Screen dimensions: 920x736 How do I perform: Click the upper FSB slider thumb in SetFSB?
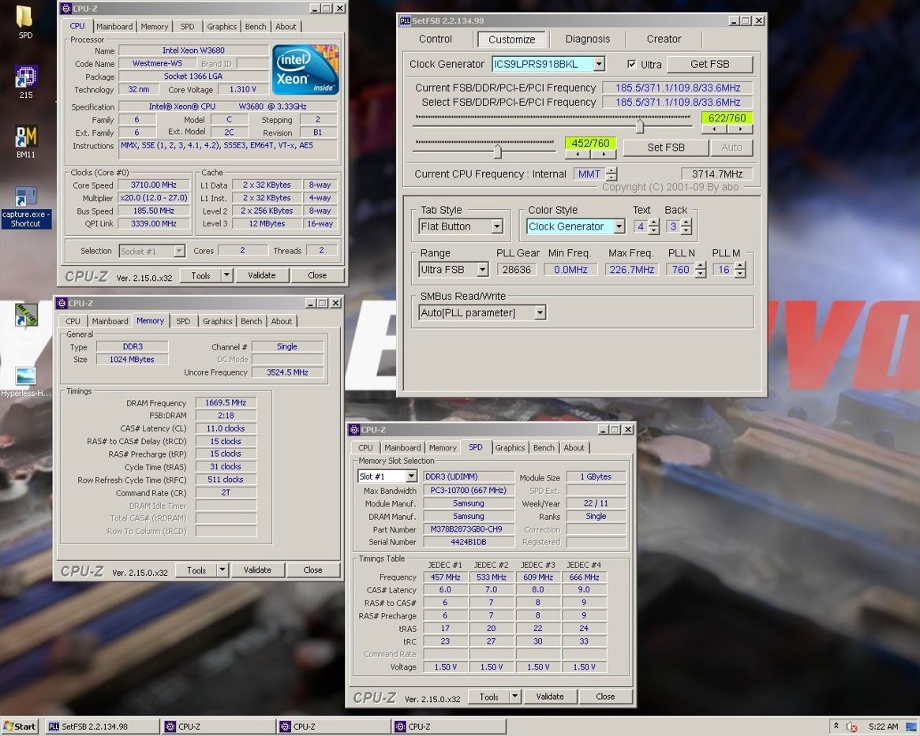coord(640,126)
